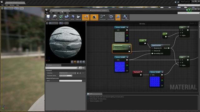Viewport: 200px width, 112px height.
Task: Set preview mesh to cylinder shape
Action: (72, 62)
